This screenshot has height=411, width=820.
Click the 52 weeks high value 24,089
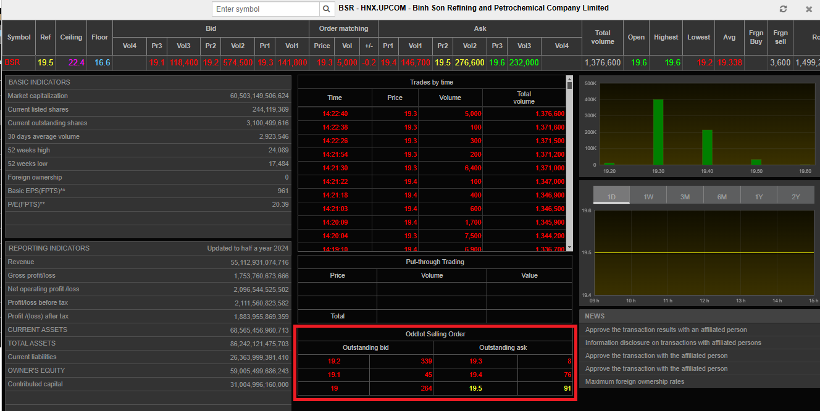[x=278, y=150]
